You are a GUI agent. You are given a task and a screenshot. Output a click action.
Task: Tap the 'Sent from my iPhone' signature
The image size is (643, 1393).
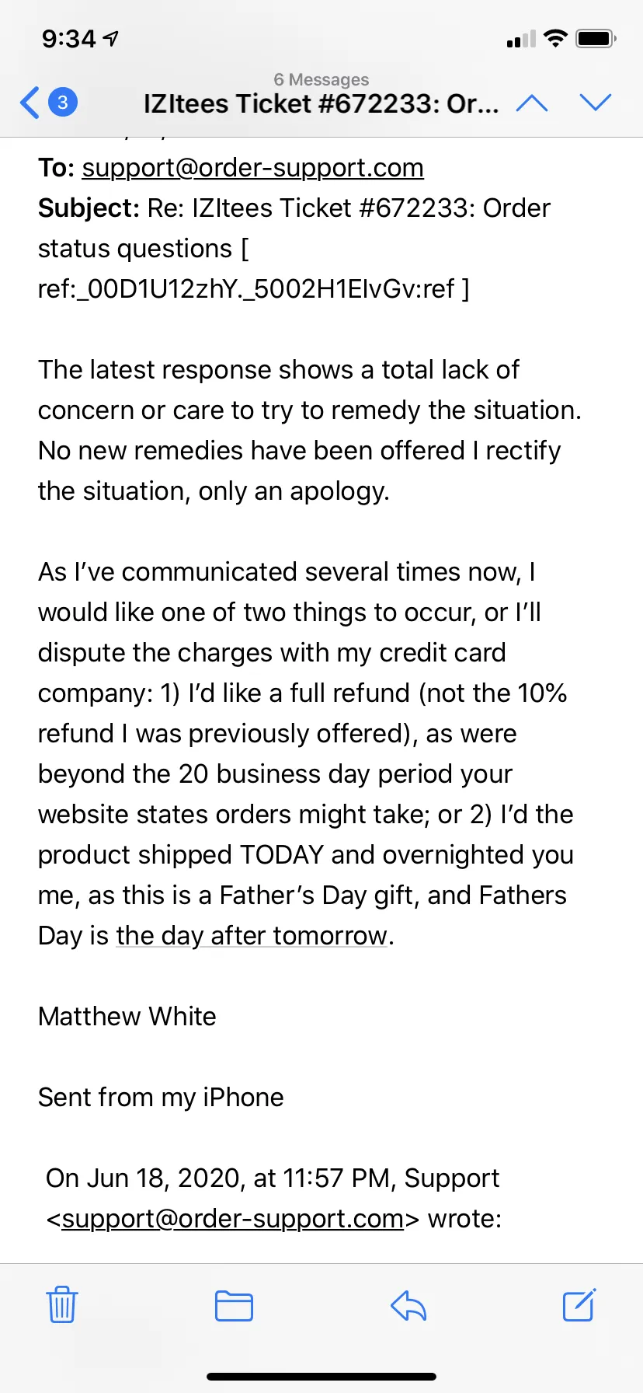point(161,1098)
